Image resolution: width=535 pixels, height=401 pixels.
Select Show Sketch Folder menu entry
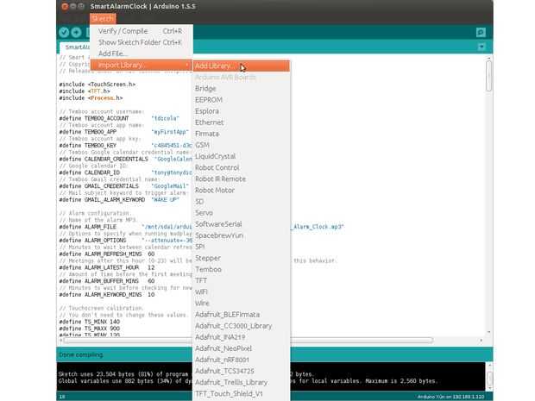pyautogui.click(x=141, y=42)
